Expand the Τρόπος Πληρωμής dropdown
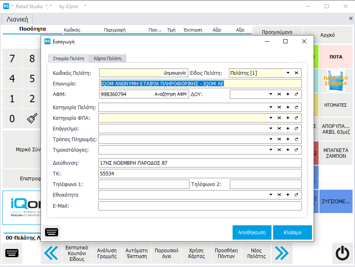Screen dimensions: 355x267 271,139
